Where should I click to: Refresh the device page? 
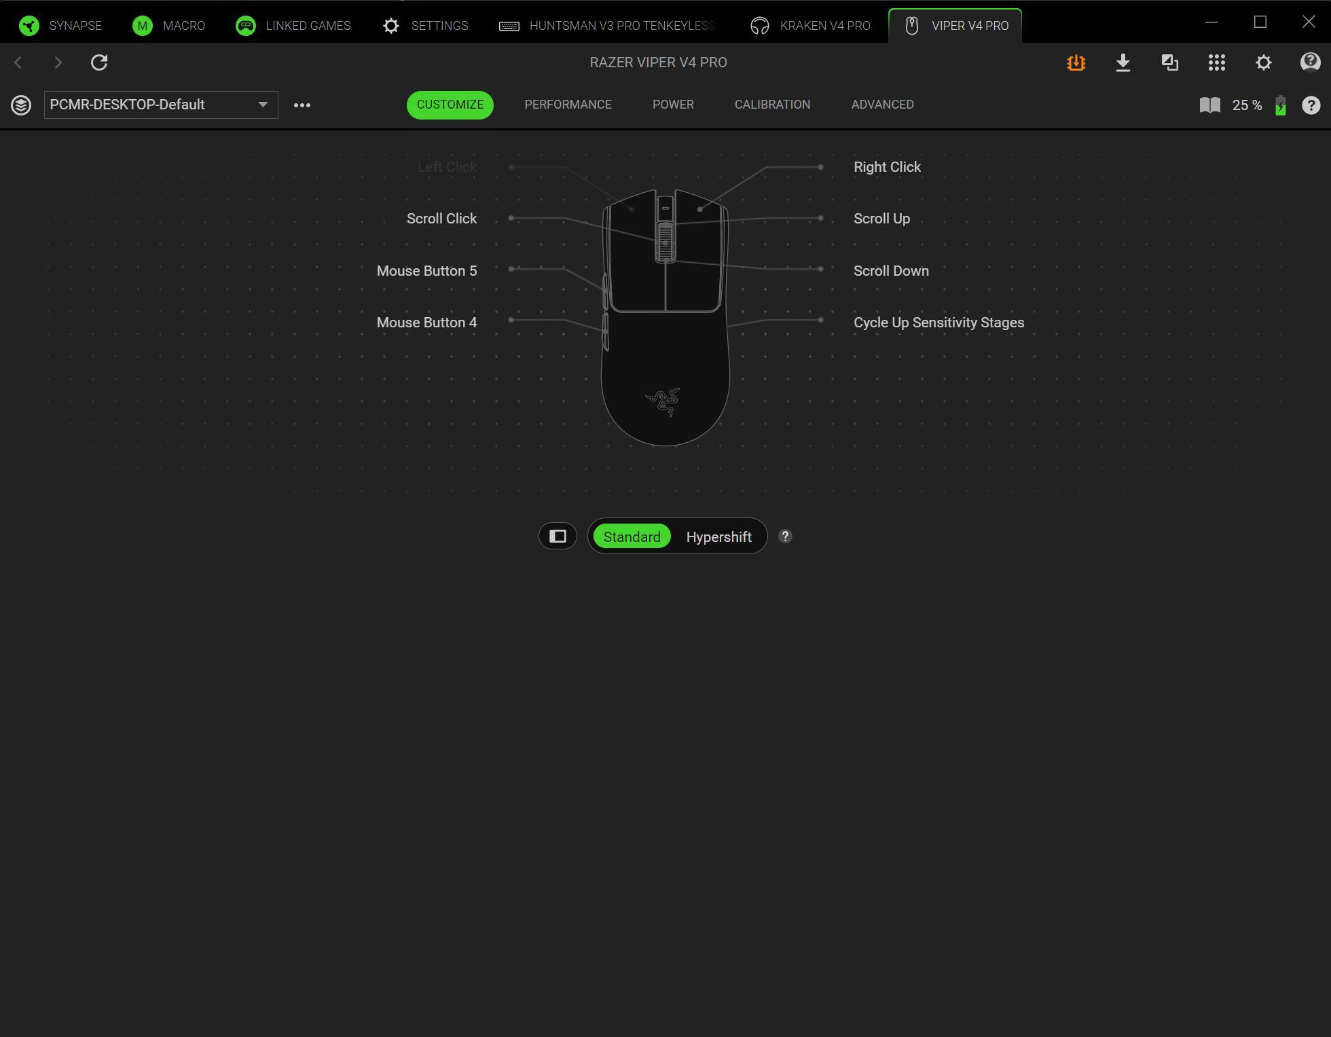(99, 62)
